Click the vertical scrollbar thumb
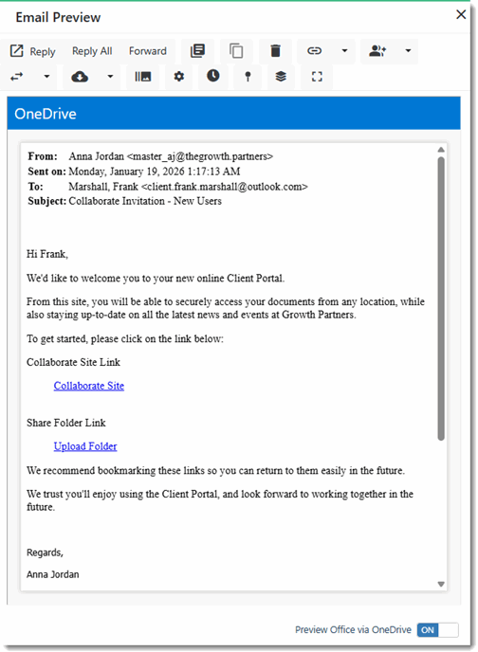 (x=441, y=299)
